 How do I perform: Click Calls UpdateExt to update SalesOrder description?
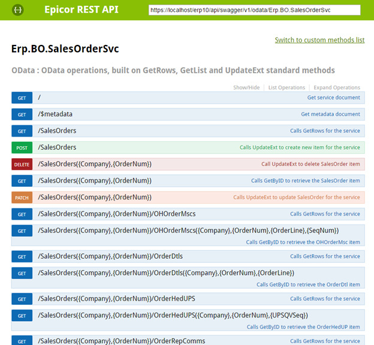(x=297, y=197)
